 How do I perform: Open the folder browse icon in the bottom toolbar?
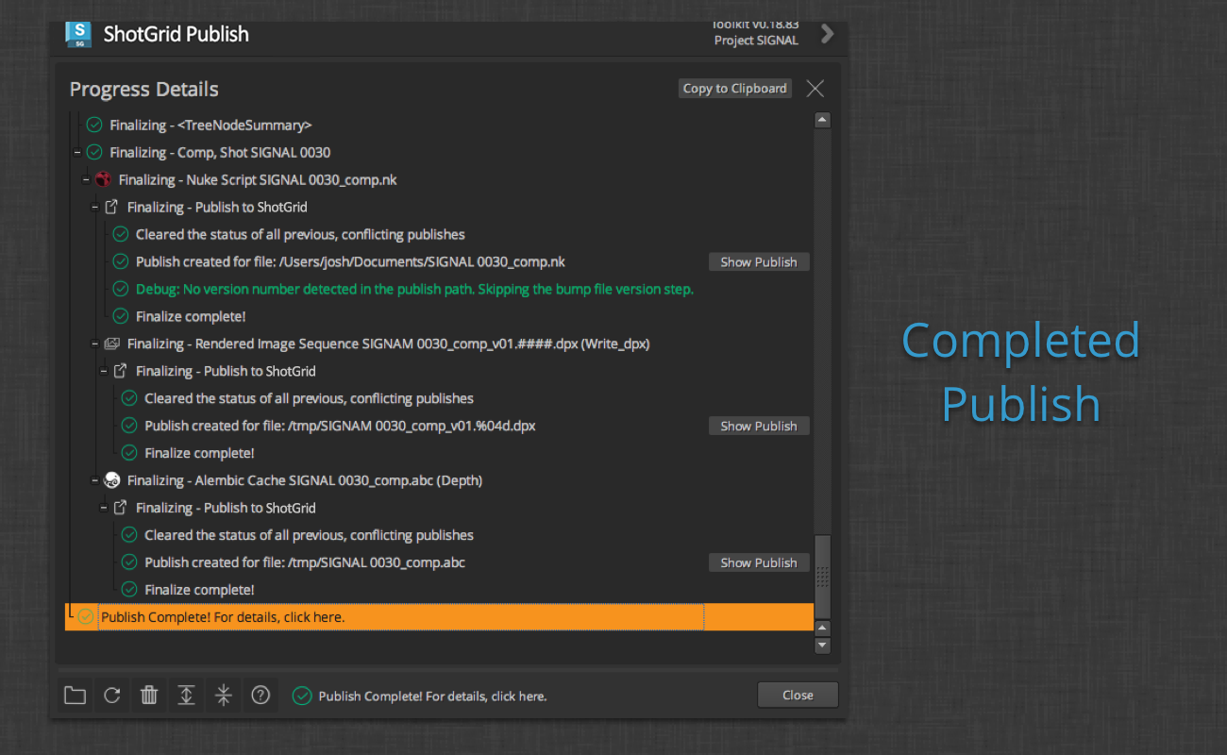(x=75, y=696)
